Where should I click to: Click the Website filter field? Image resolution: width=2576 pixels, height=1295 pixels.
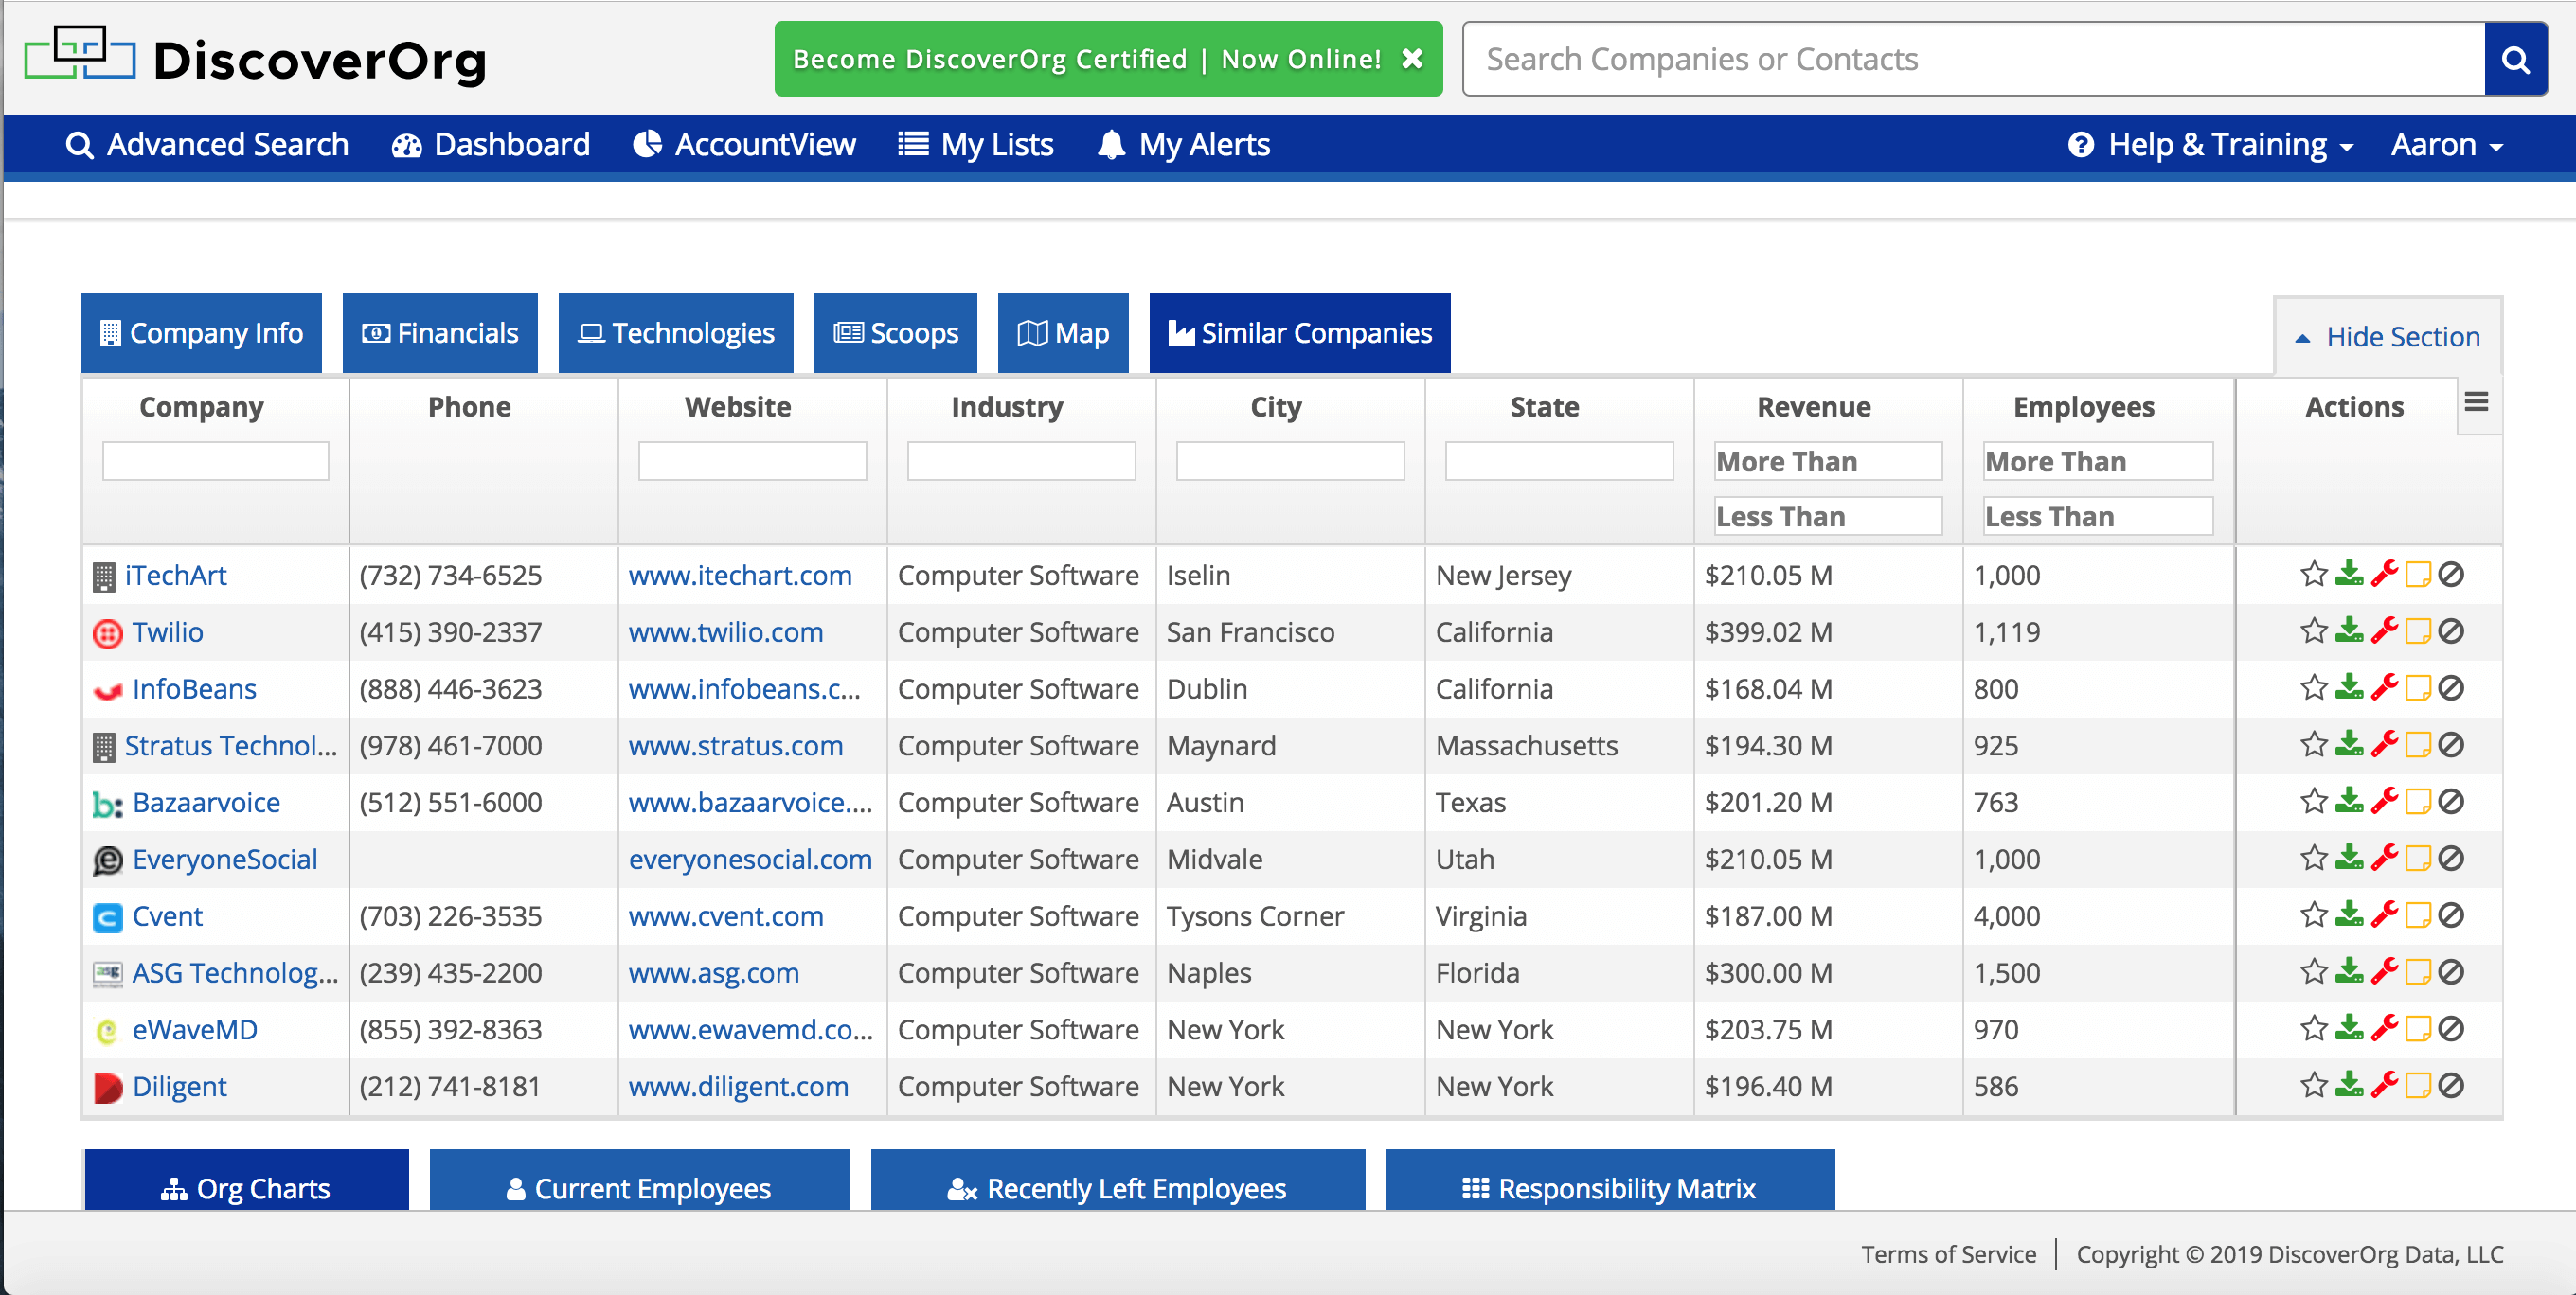753,462
